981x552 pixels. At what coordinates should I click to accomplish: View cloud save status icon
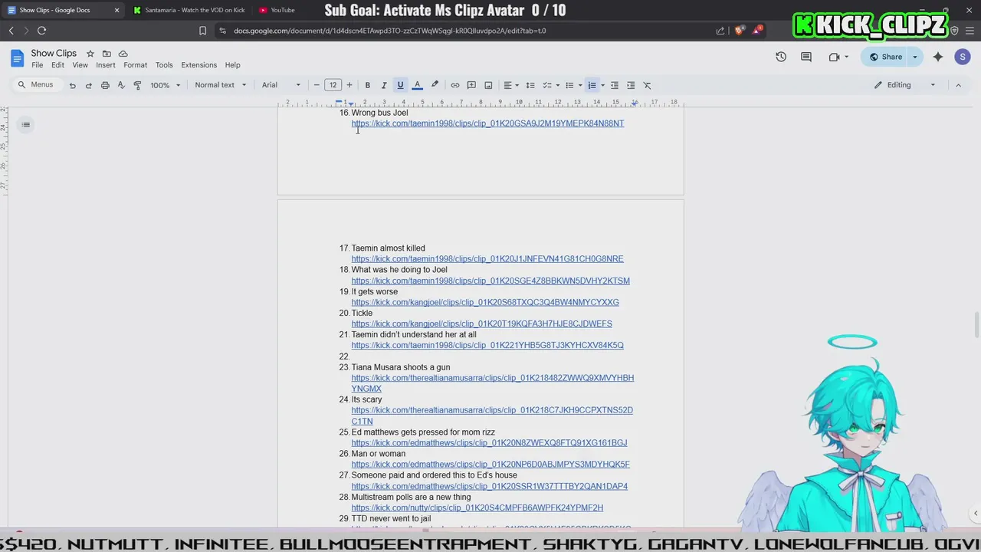coord(123,54)
